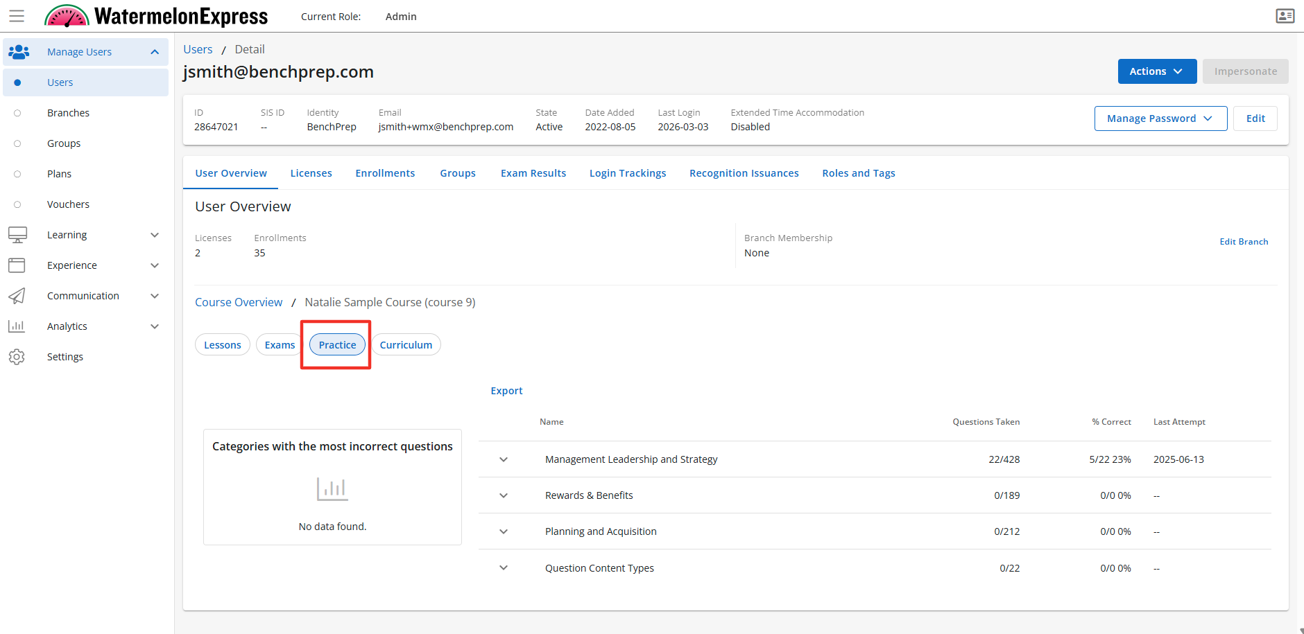Click the Analytics bar chart icon
This screenshot has width=1304, height=634.
17,326
